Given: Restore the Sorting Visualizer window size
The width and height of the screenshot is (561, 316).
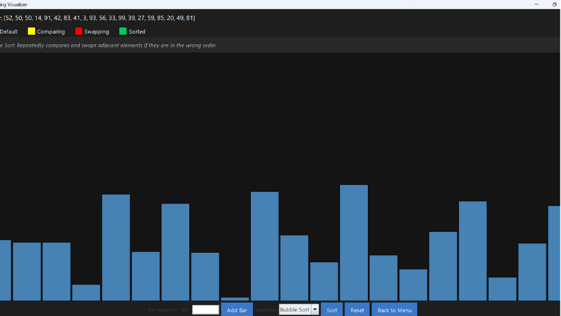Looking at the screenshot, I should (x=554, y=4).
